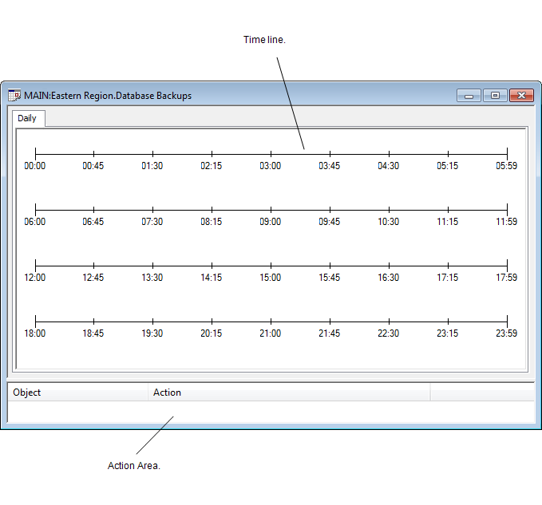Click the window icon in the title bar

point(14,96)
